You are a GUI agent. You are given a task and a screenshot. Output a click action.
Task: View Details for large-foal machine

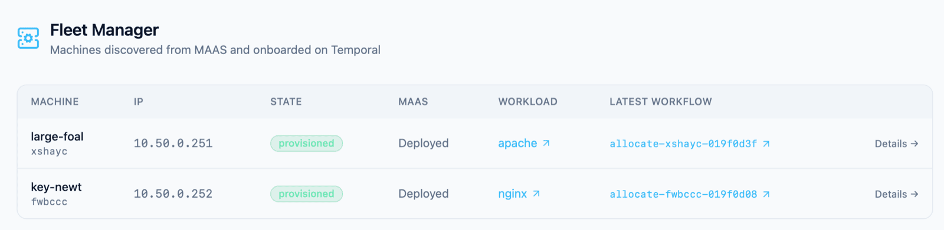[x=896, y=144]
